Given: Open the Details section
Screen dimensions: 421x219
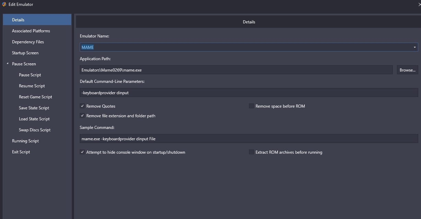Looking at the screenshot, I should (x=37, y=20).
